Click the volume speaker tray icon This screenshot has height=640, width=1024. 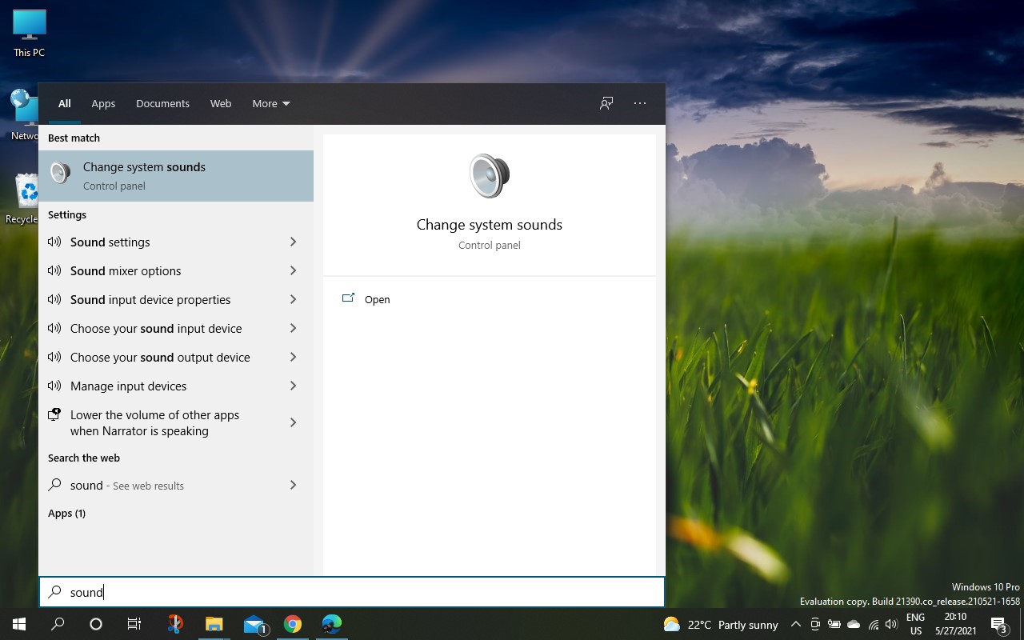[x=892, y=625]
